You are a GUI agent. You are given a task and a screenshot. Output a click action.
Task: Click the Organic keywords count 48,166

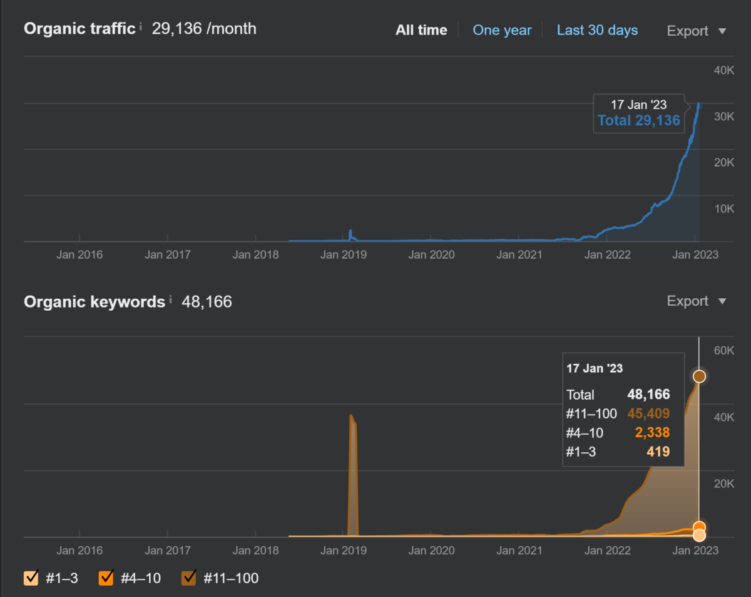coord(207,302)
